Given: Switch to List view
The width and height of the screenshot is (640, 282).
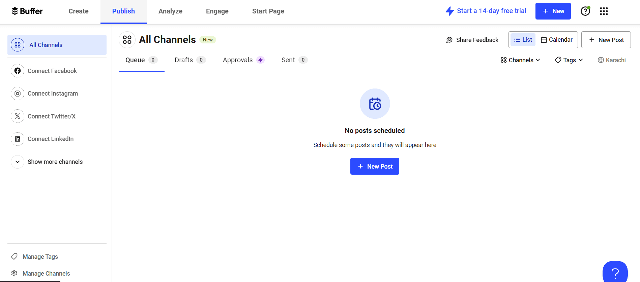Looking at the screenshot, I should tap(523, 40).
